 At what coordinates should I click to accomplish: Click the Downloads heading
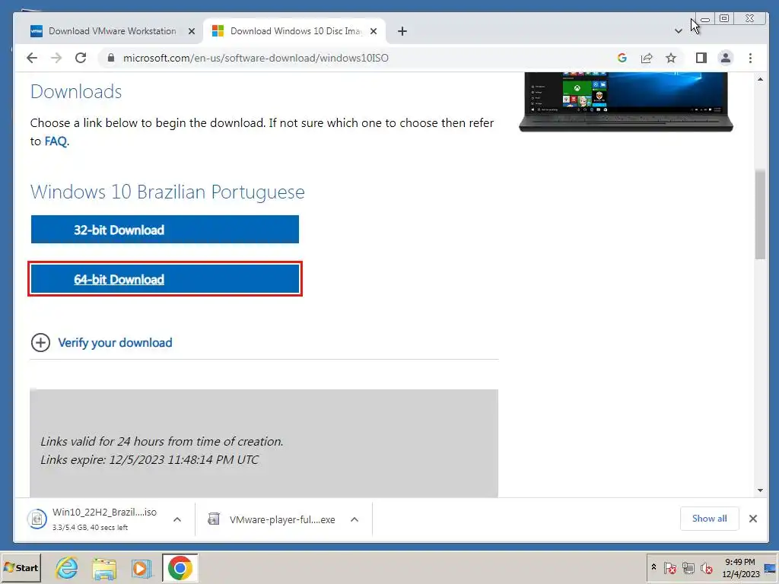[x=76, y=91]
